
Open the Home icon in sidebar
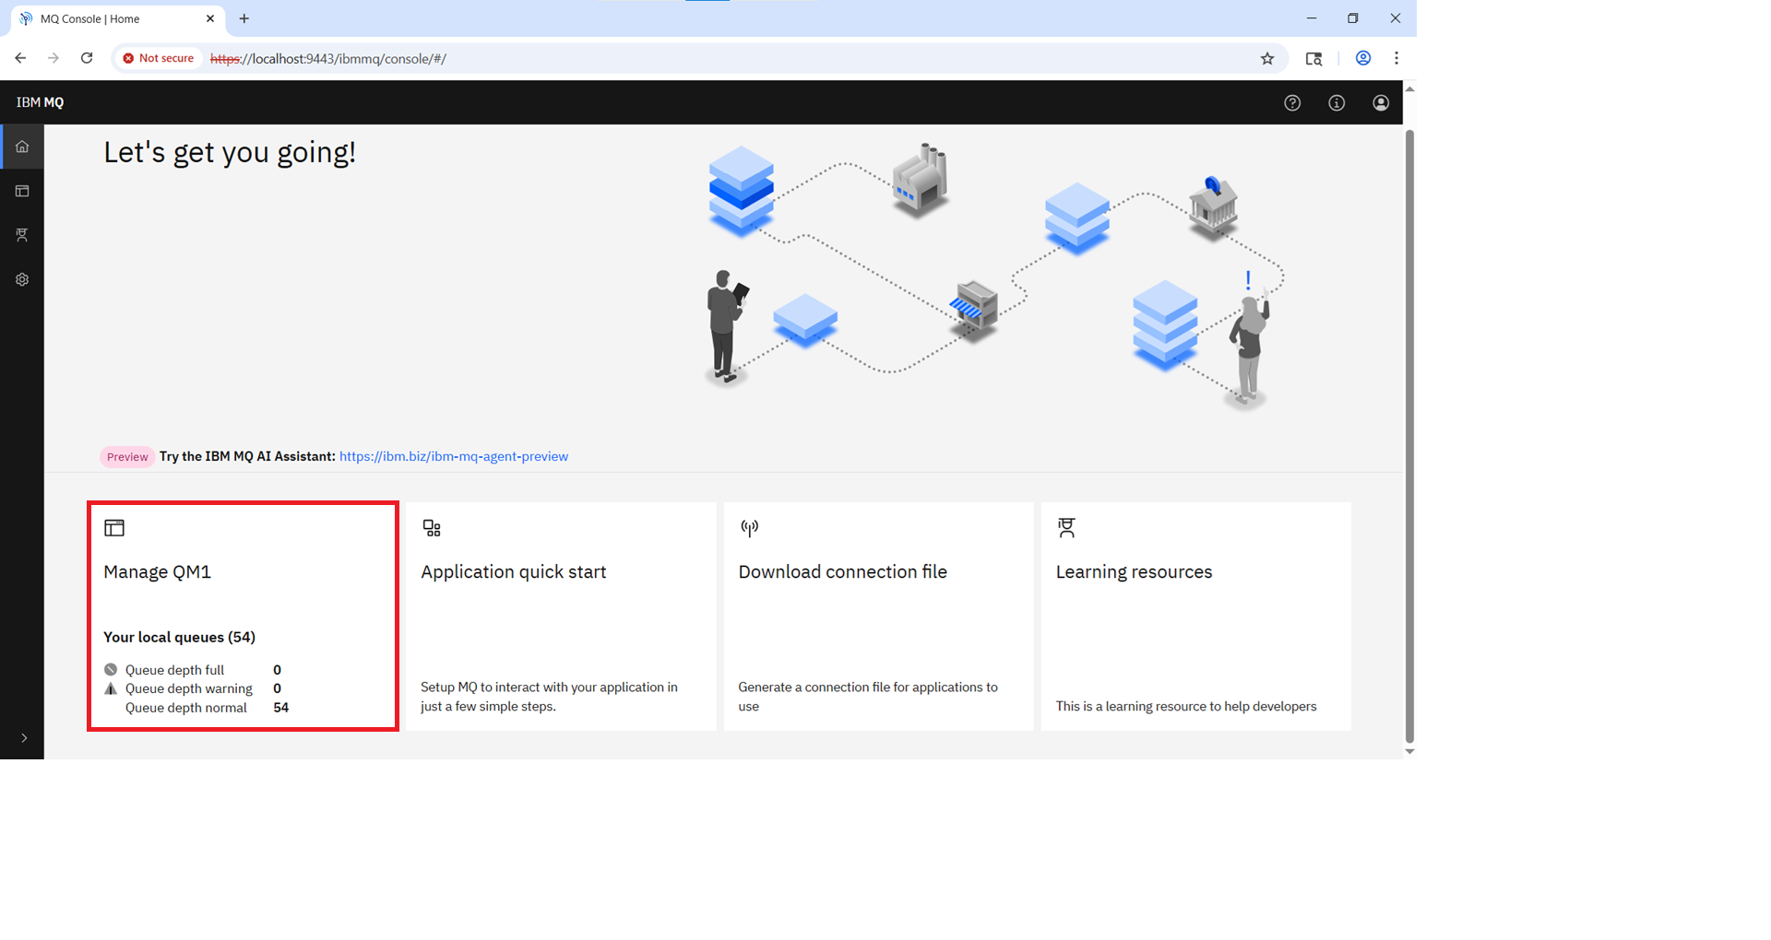(22, 147)
